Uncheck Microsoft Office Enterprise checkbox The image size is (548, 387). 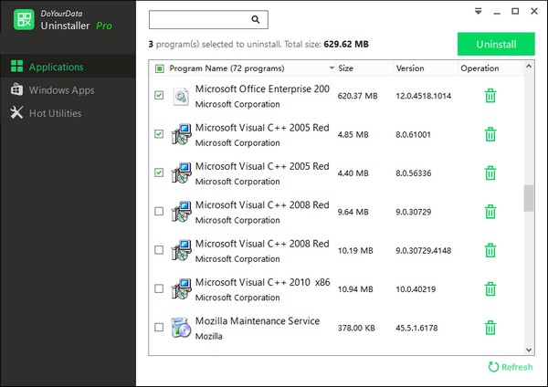coord(159,95)
